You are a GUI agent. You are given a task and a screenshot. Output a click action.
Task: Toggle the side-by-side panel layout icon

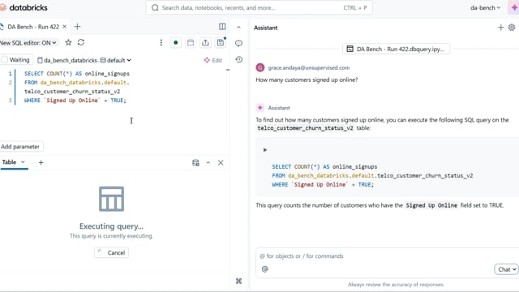pyautogui.click(x=222, y=27)
